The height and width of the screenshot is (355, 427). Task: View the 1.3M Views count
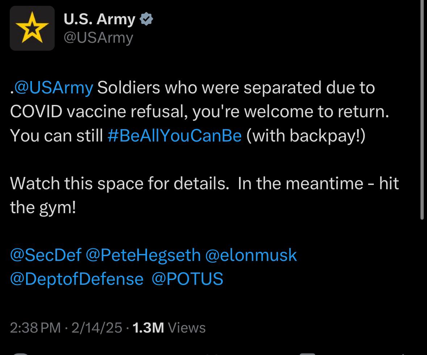point(169,328)
